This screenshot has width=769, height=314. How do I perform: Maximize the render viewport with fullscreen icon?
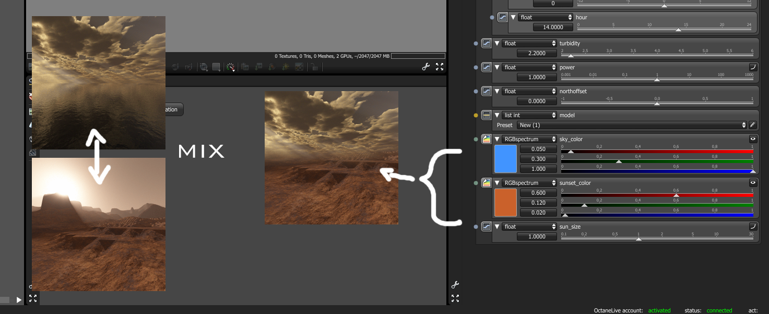(x=440, y=67)
